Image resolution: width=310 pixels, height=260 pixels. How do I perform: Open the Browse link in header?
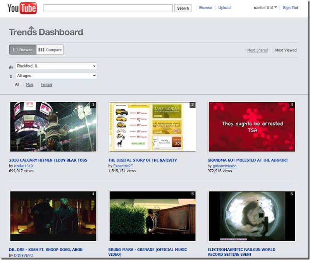(x=205, y=8)
